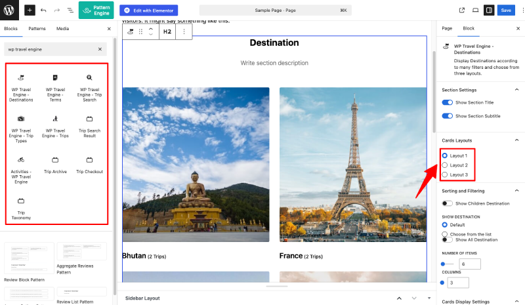Select the Aggregate Reviews Pattern thumbnail

81,251
